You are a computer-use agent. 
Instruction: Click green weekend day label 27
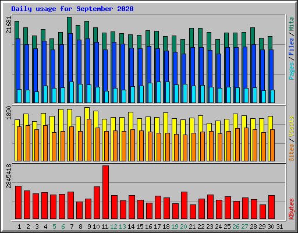(x=244, y=227)
